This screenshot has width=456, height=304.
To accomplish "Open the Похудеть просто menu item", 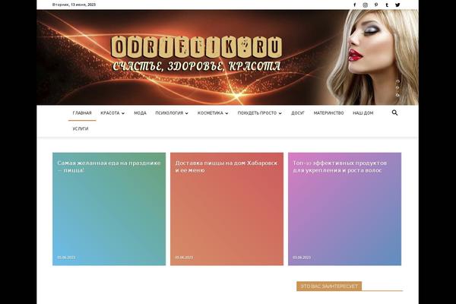I will 257,113.
